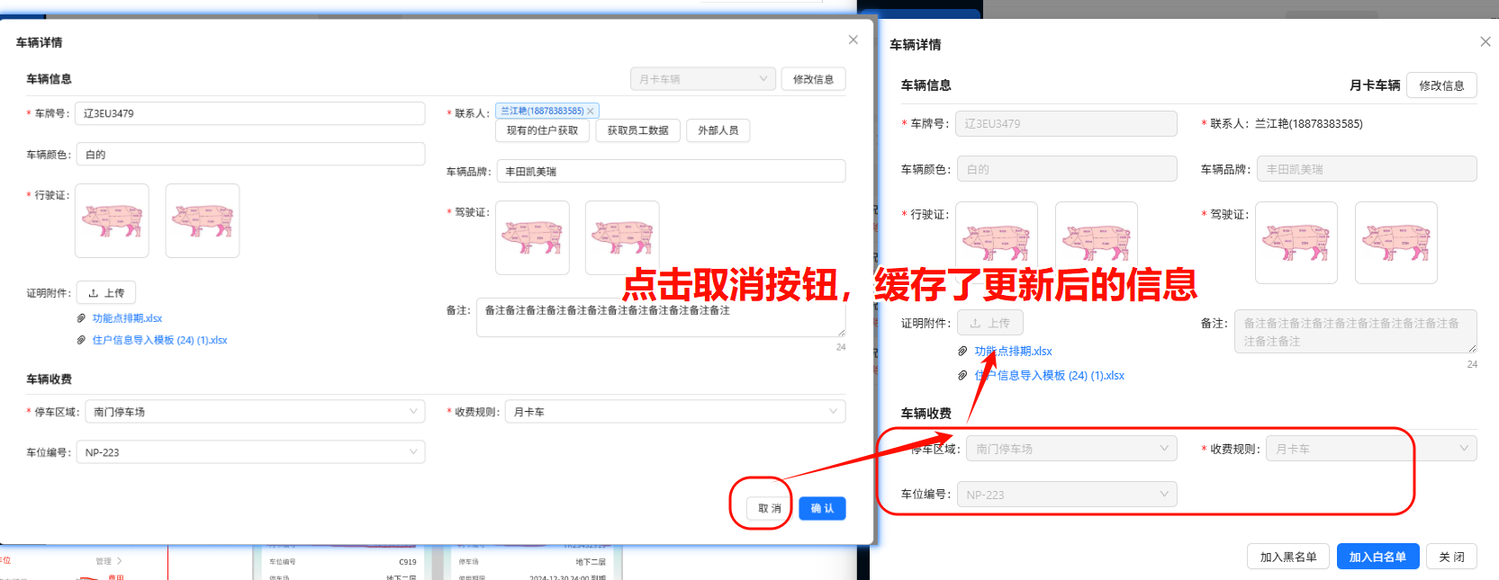
Task: Open the 月卡车辆 type dropdown
Action: tap(702, 79)
